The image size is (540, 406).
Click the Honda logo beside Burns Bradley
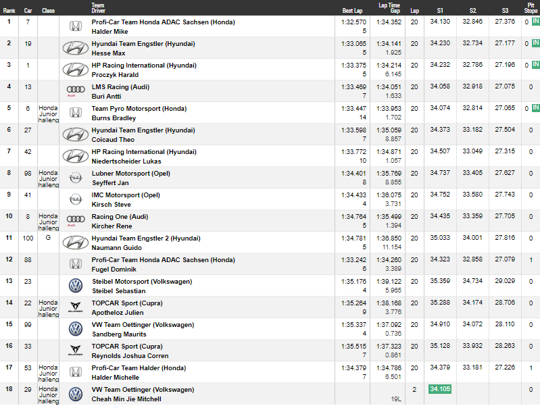pyautogui.click(x=76, y=113)
